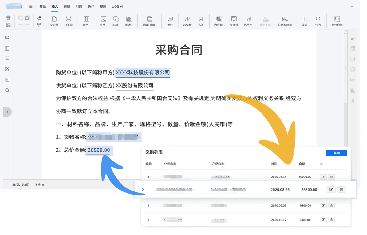Click the 新建 button in 采购列表
Image resolution: width=367 pixels, height=235 pixels.
(336, 153)
